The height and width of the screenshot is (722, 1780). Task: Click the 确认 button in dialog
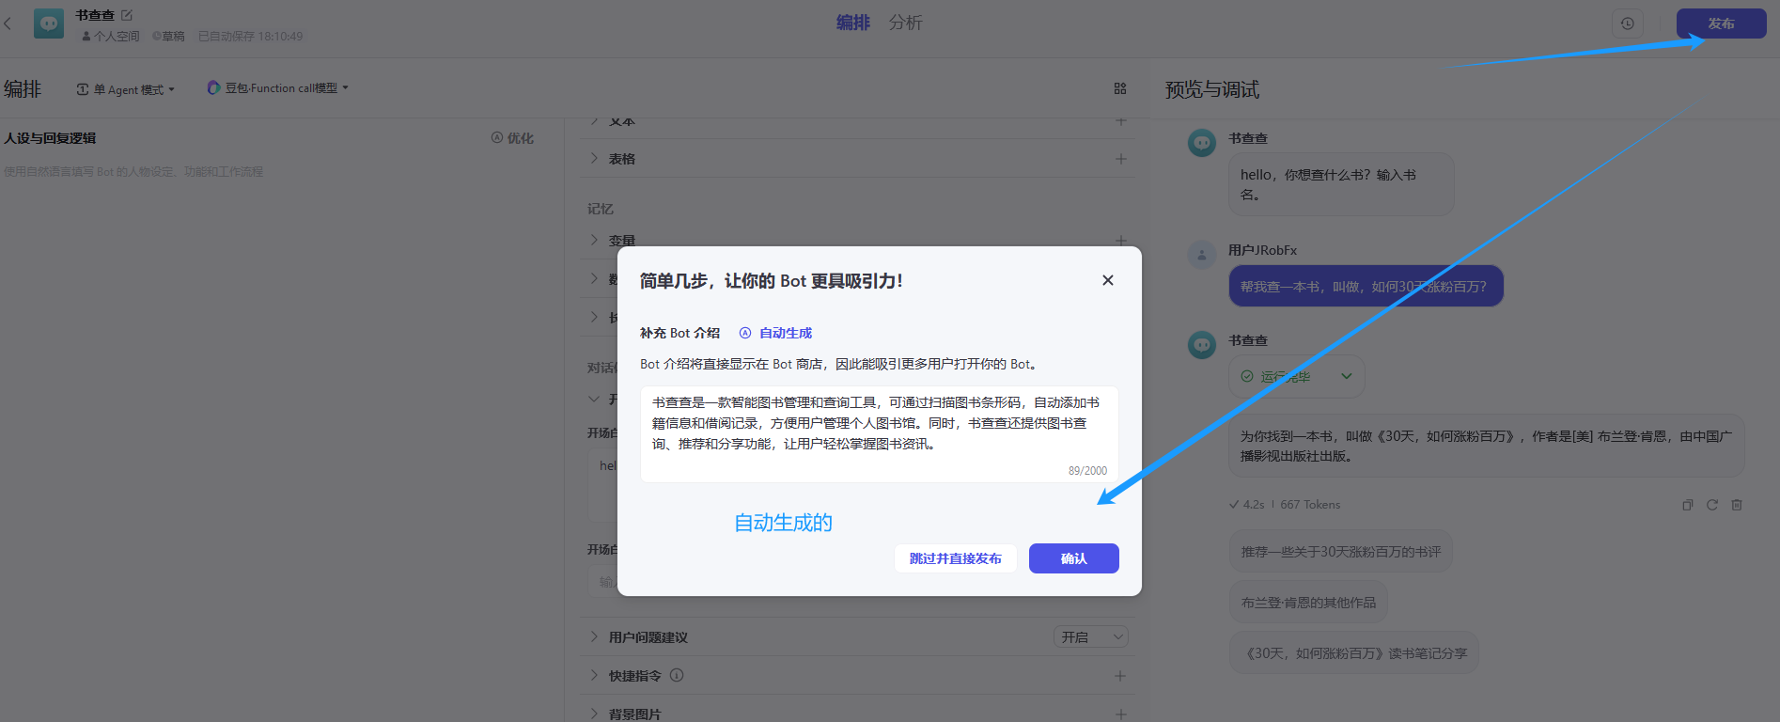[x=1073, y=558]
